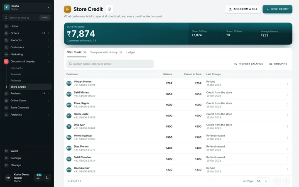299x187 pixels.
Task: Click the Give Credit button
Action: point(277,9)
